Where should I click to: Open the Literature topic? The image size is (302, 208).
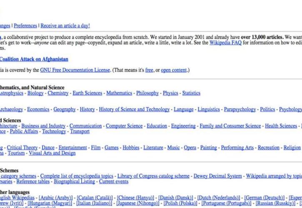point(153,148)
